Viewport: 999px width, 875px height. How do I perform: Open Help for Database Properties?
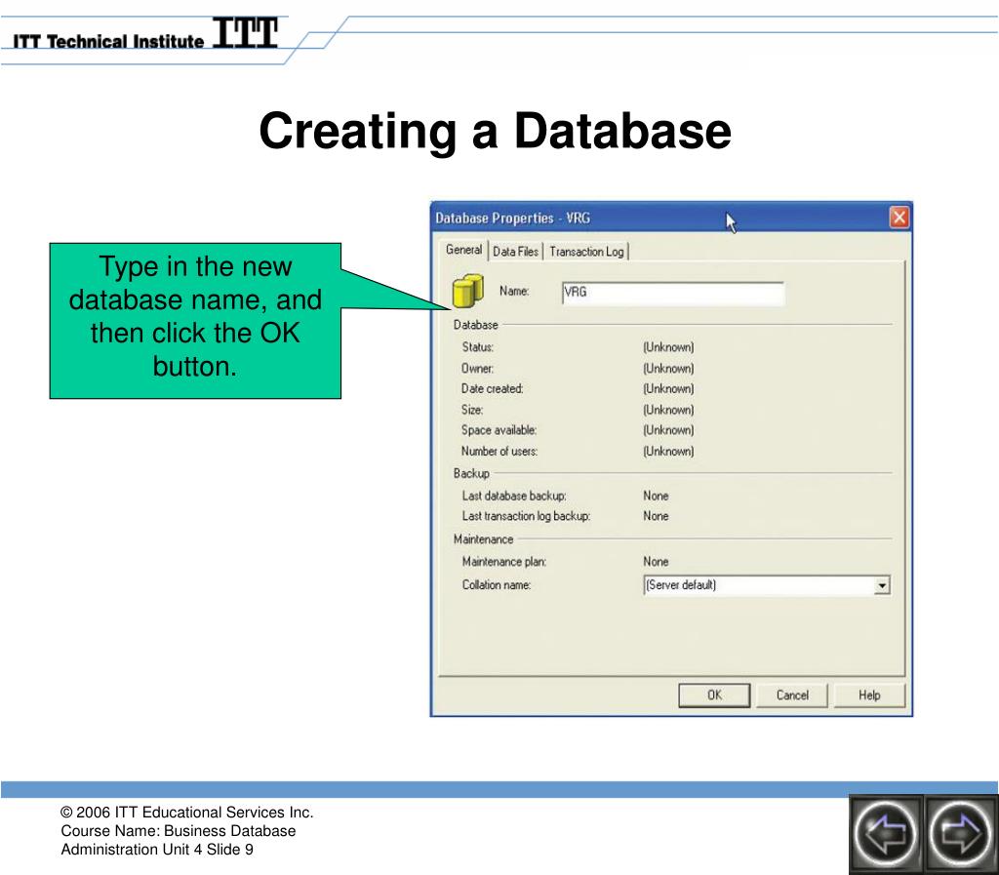pyautogui.click(x=869, y=696)
